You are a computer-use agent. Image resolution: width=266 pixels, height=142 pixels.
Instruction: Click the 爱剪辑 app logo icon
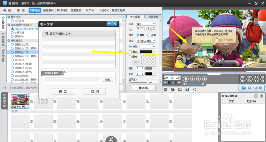coord(5,3)
